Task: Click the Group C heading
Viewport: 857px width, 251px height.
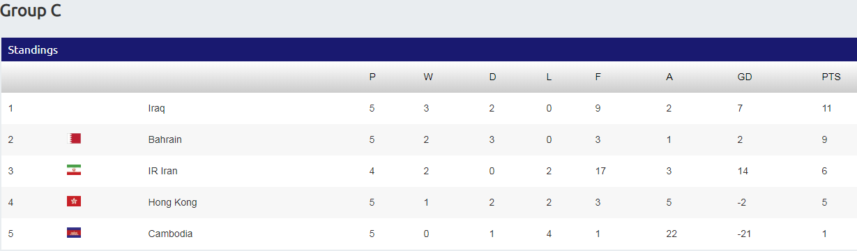Action: [x=31, y=10]
